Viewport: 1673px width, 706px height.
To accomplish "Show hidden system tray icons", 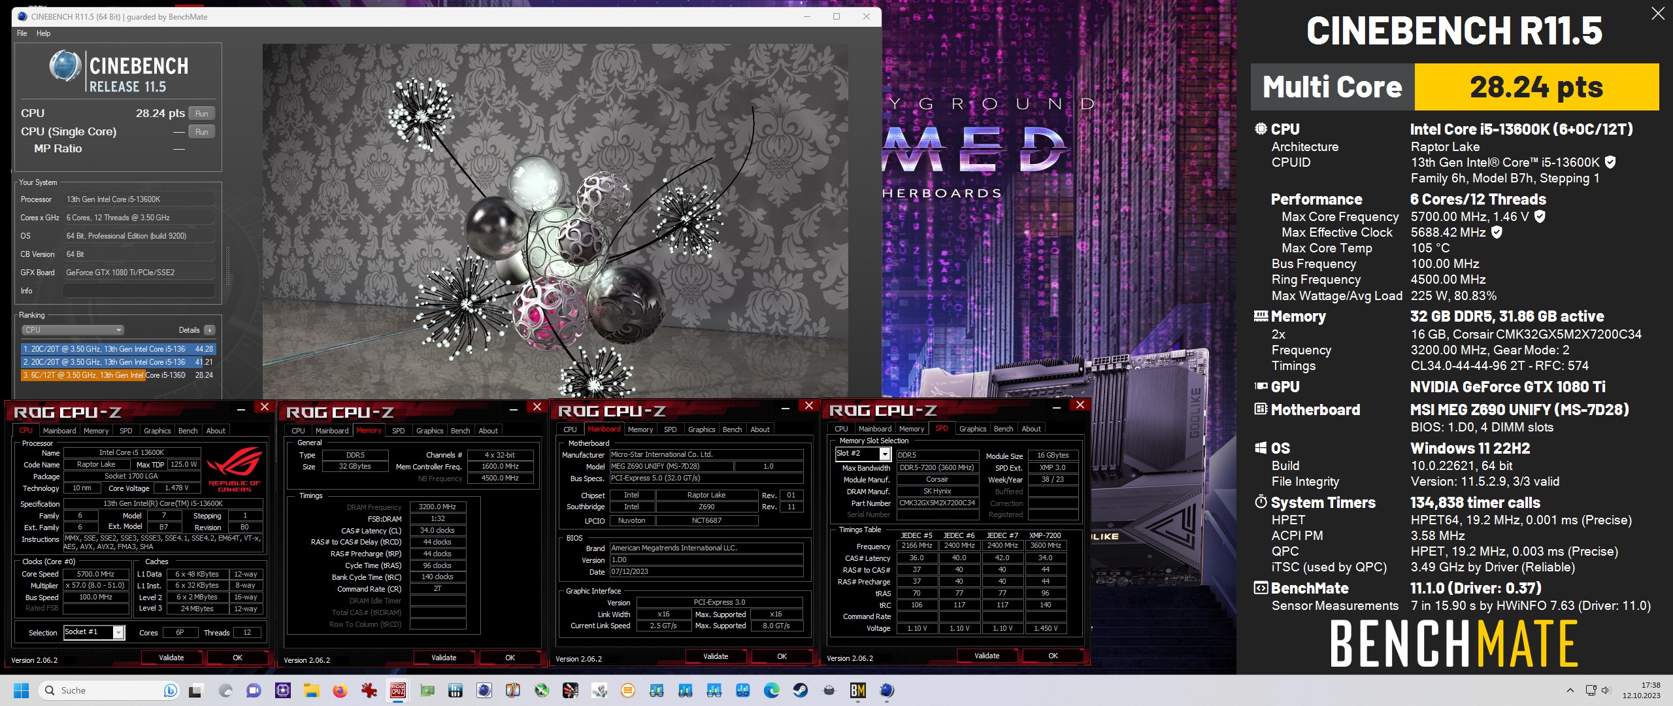I will point(1570,690).
